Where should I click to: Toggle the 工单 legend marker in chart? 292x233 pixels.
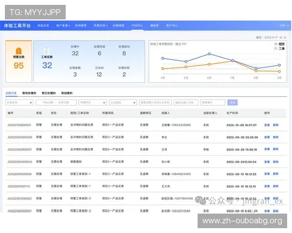tap(275, 49)
